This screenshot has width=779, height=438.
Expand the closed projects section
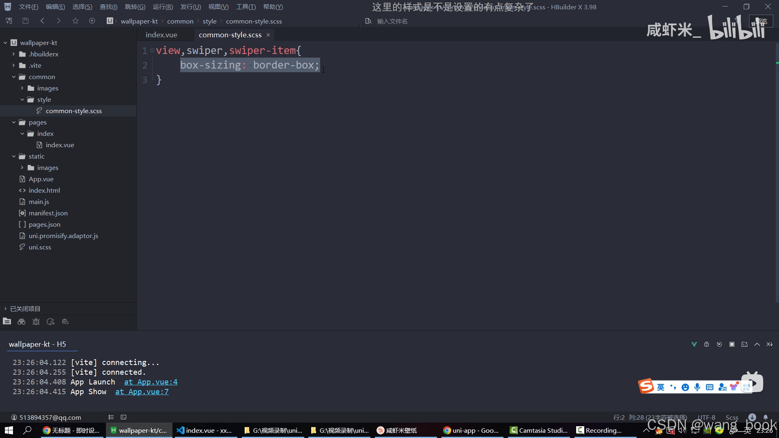point(5,309)
